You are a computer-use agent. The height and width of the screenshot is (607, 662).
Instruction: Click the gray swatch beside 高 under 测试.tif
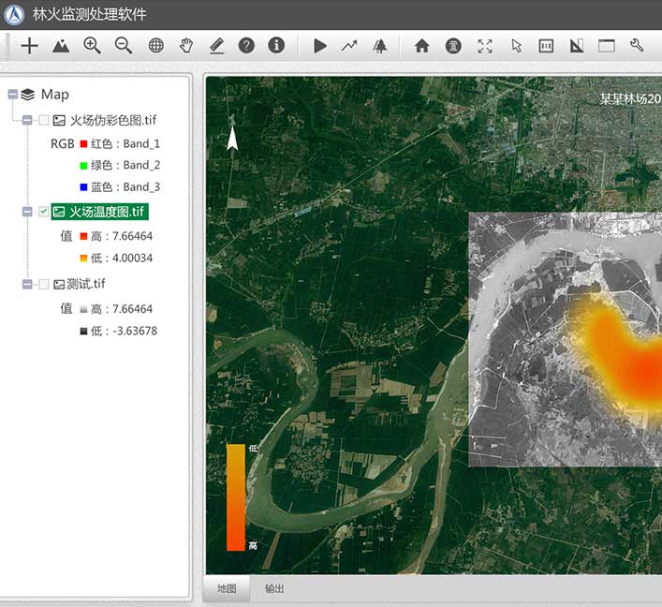pos(83,309)
